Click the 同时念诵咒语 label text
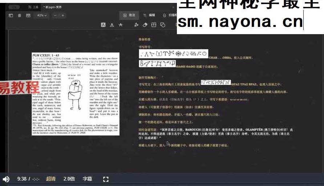 pos(147,130)
